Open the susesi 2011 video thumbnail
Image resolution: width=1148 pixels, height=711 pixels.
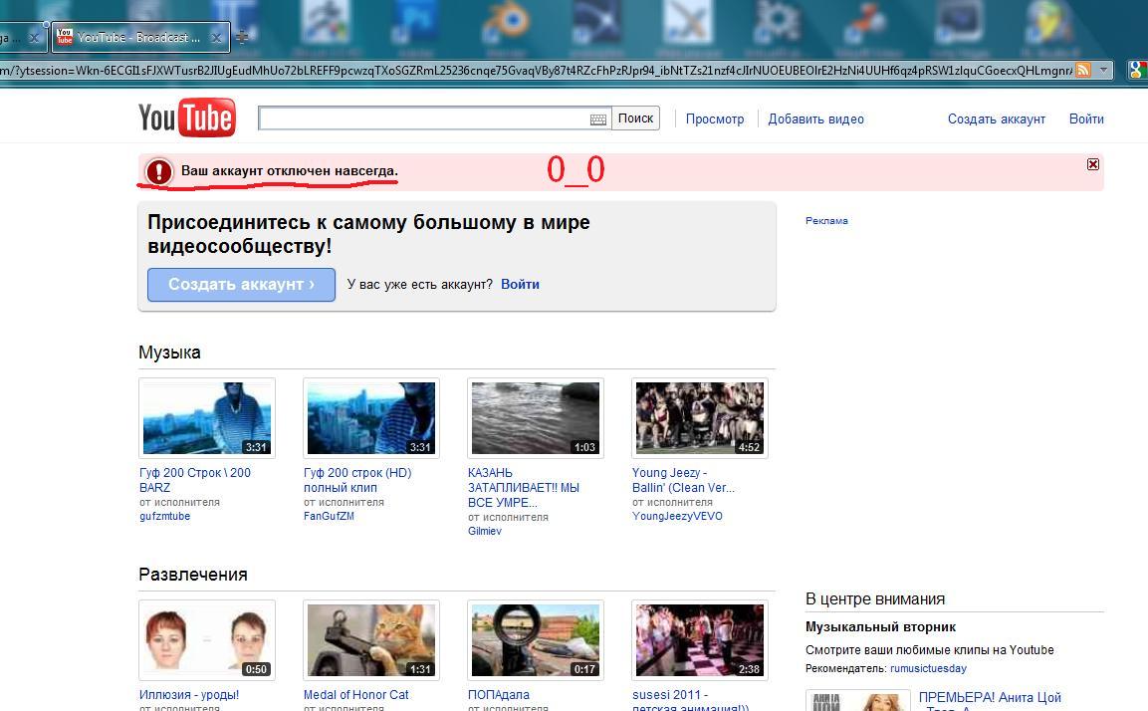point(700,640)
